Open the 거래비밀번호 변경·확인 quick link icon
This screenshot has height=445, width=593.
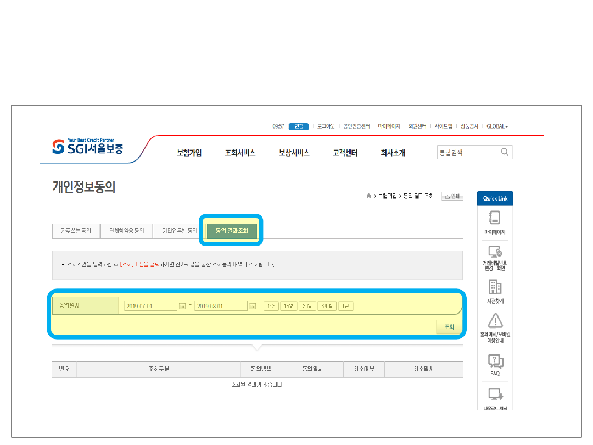495,252
